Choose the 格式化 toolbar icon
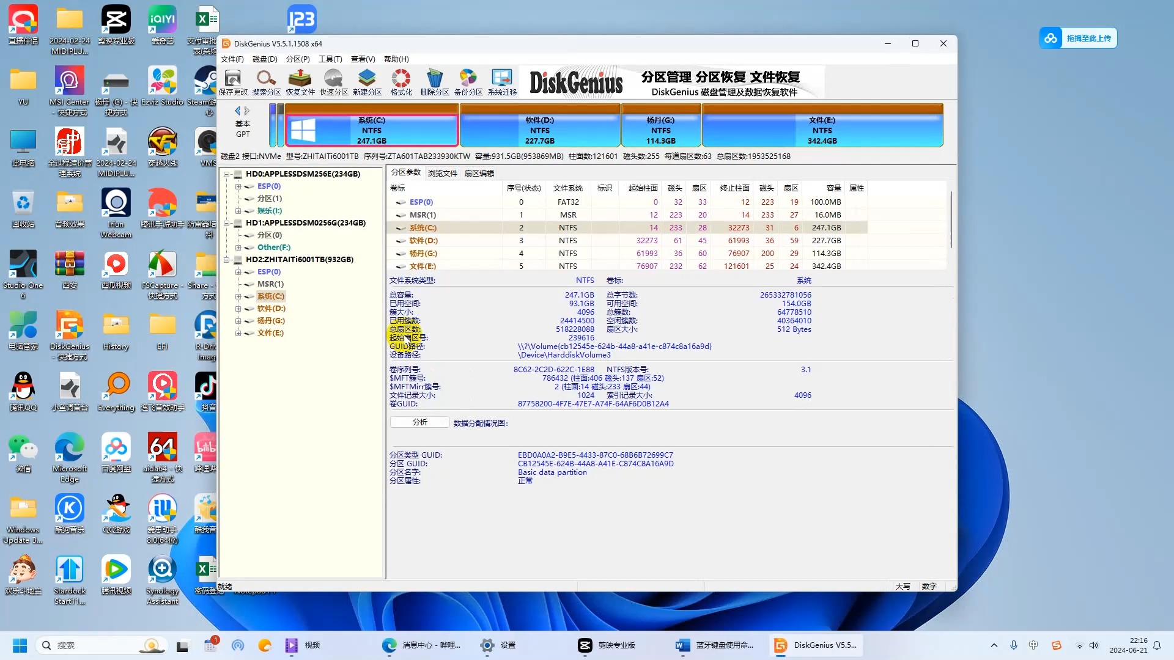1174x660 pixels. tap(401, 82)
